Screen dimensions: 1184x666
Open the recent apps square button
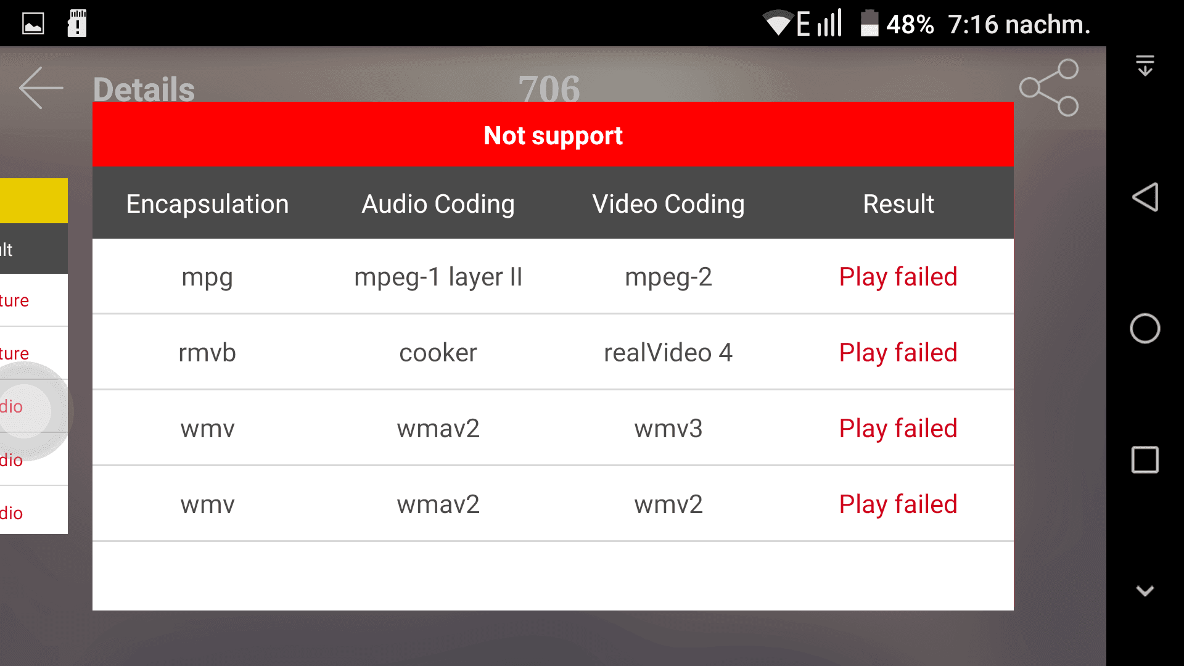[1145, 459]
